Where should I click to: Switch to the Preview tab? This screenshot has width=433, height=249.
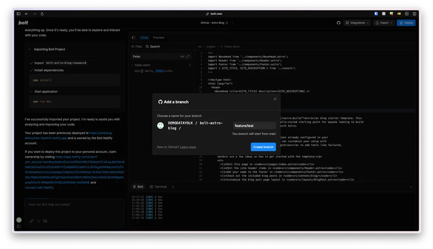[159, 38]
